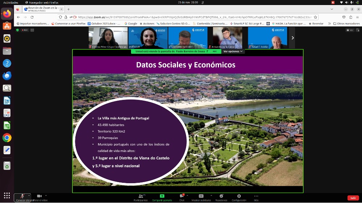
Task: Open the Chat panel
Action: [x=182, y=196]
